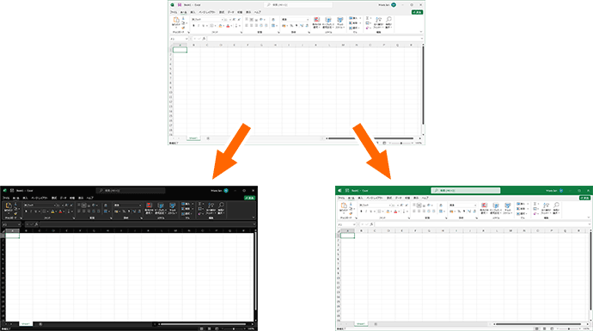Click Sort & Filter icon in top white Excel window
593x331 pixels.
click(378, 19)
